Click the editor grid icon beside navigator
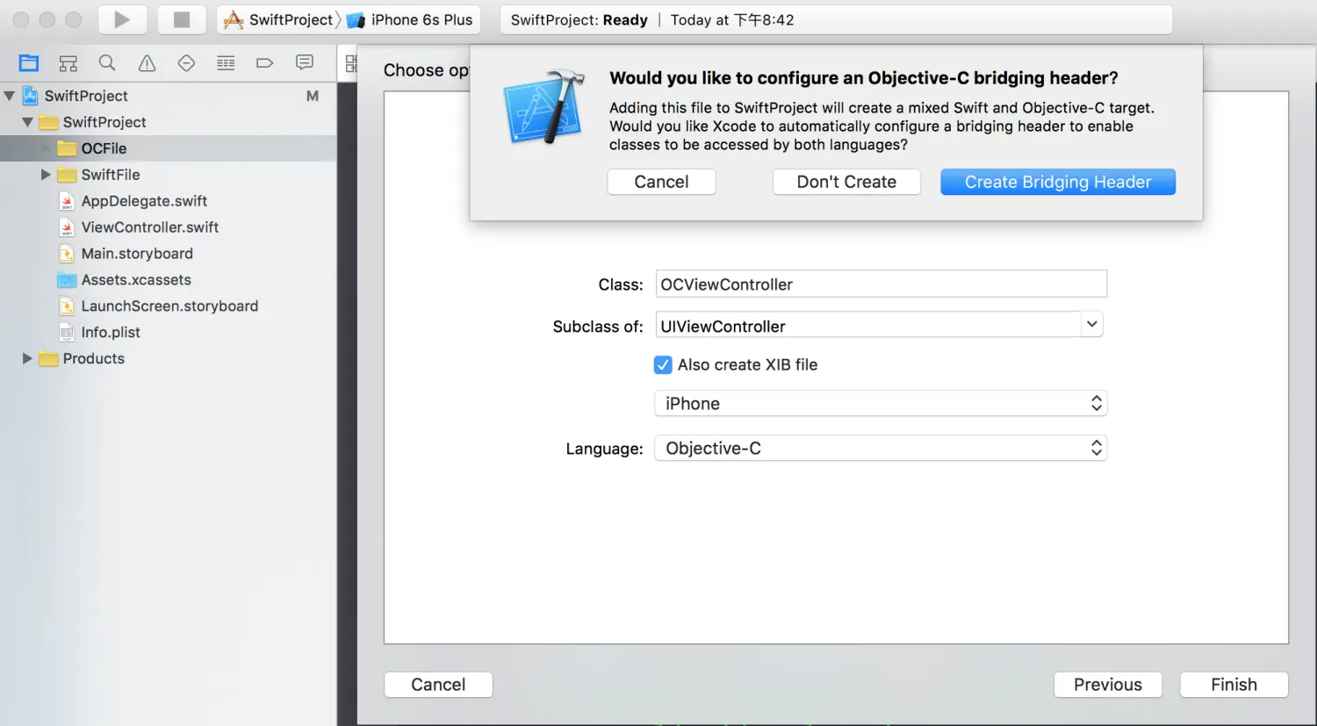The height and width of the screenshot is (726, 1317). tap(351, 63)
